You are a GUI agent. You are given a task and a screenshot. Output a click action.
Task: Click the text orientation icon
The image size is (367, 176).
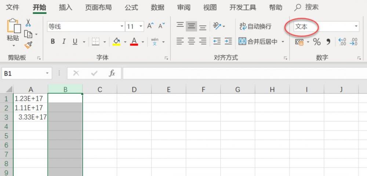pyautogui.click(x=217, y=26)
